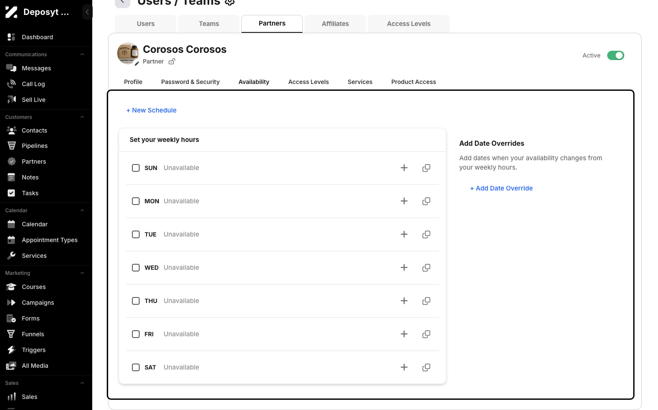The width and height of the screenshot is (658, 410).
Task: Check the MON availability checkbox
Action: [x=136, y=201]
